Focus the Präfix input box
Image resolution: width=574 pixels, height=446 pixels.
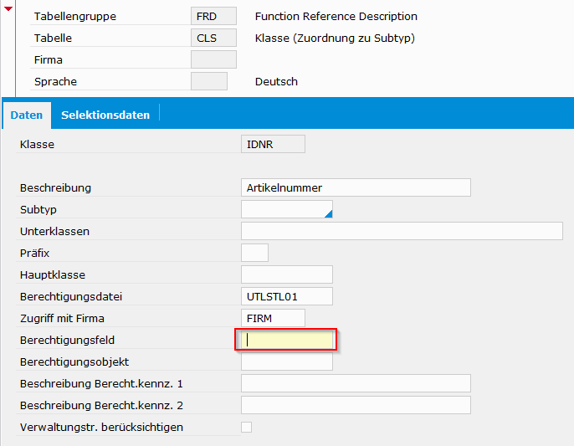[254, 253]
